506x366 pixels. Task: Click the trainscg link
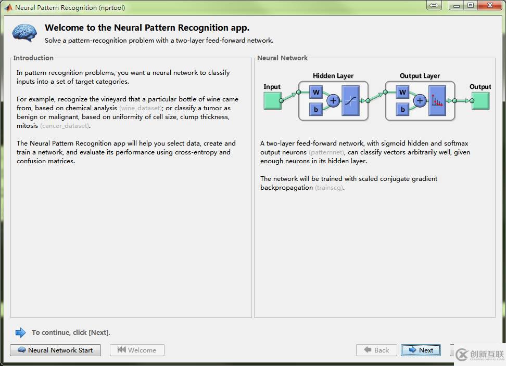[329, 188]
